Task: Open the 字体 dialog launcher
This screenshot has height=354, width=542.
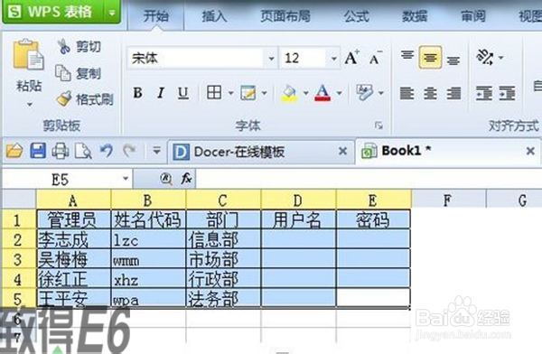Action: (378, 126)
